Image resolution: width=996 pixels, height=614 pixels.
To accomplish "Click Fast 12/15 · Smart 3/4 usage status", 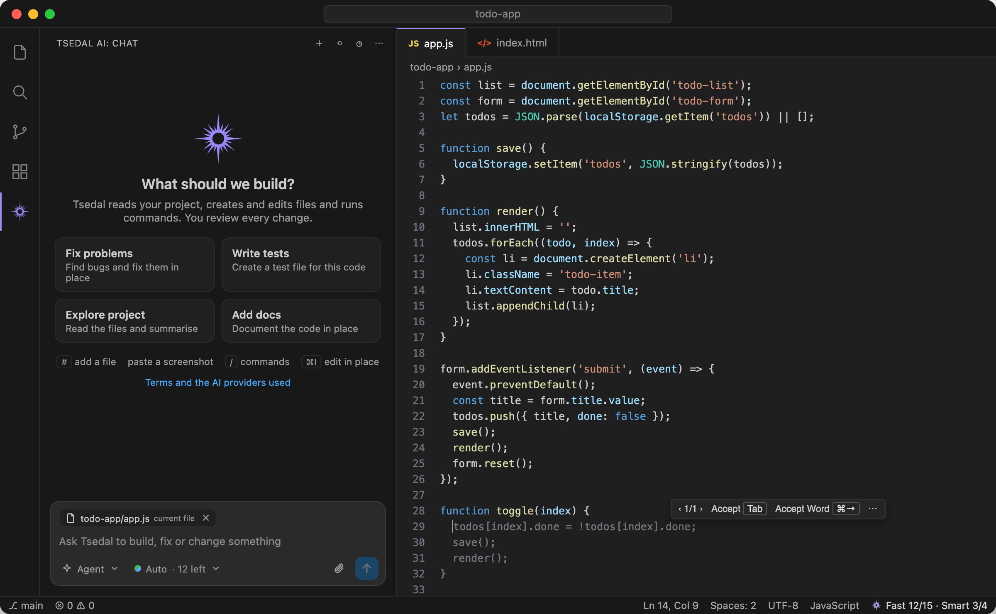I will point(930,606).
